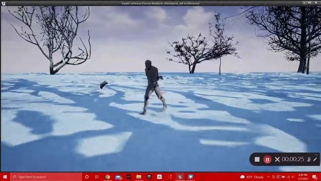
Task: Expand hidden system tray icons
Action: point(268,177)
